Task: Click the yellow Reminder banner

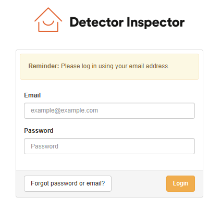Action: [x=109, y=67]
